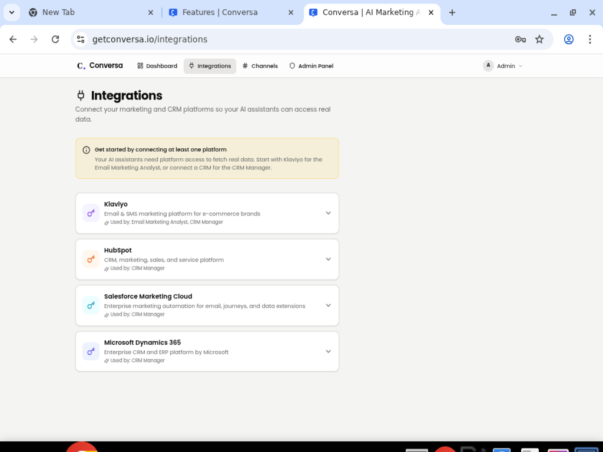Click the Salesforce Marketing Cloud title

point(148,297)
